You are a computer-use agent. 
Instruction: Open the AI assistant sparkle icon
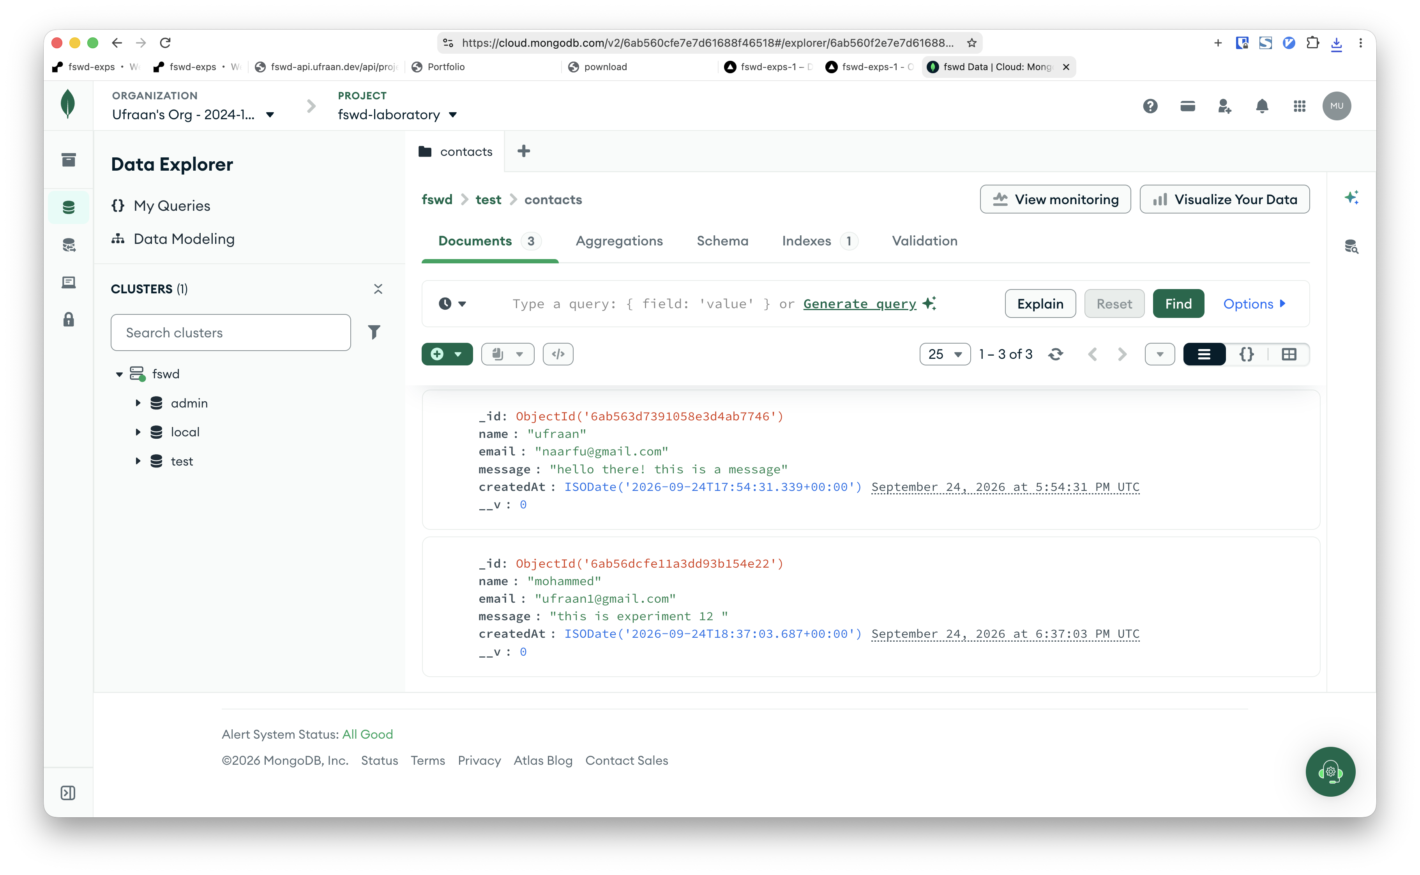[x=1351, y=198]
